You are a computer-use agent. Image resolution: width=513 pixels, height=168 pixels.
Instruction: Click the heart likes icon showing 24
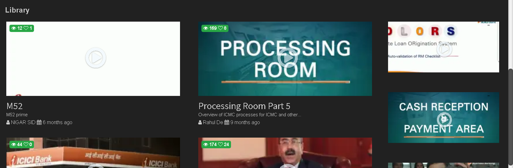220,144
